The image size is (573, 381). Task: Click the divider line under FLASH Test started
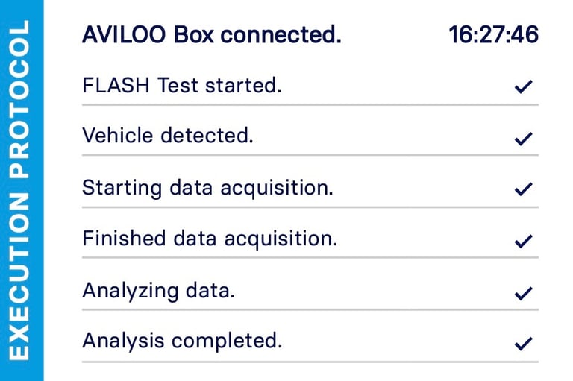(310, 105)
